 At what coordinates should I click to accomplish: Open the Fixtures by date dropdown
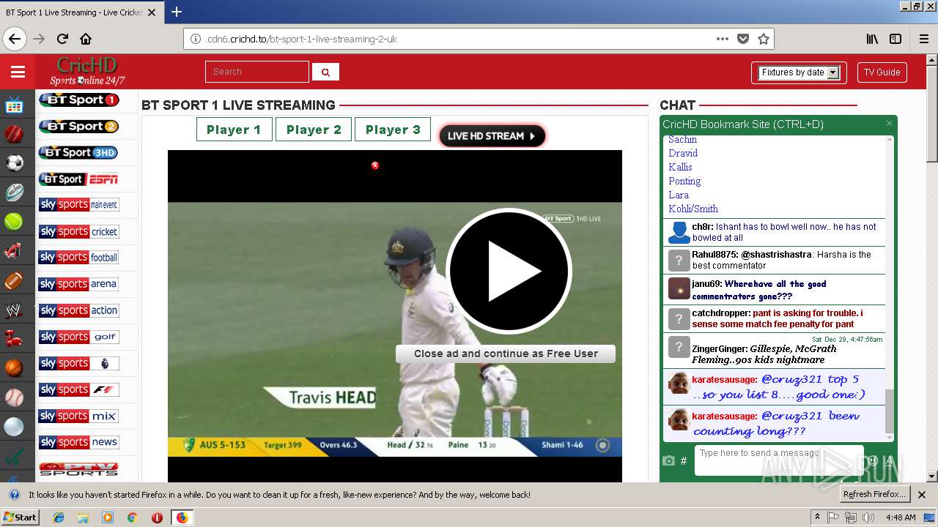pyautogui.click(x=799, y=72)
